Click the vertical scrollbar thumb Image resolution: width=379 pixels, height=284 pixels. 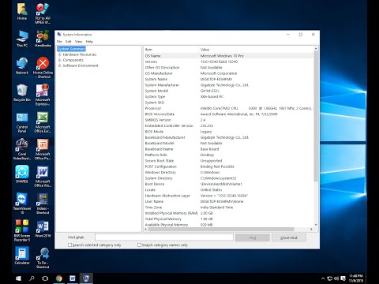[x=316, y=116]
